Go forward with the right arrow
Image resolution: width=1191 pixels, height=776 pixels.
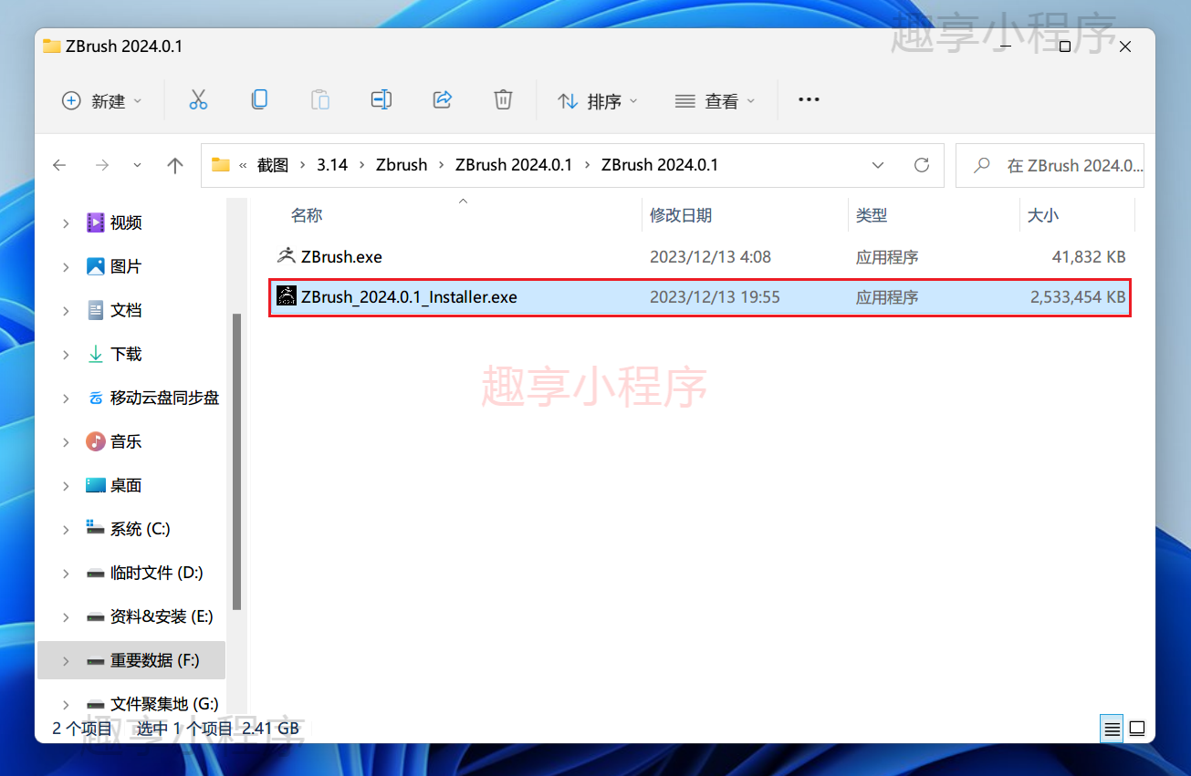pos(102,165)
